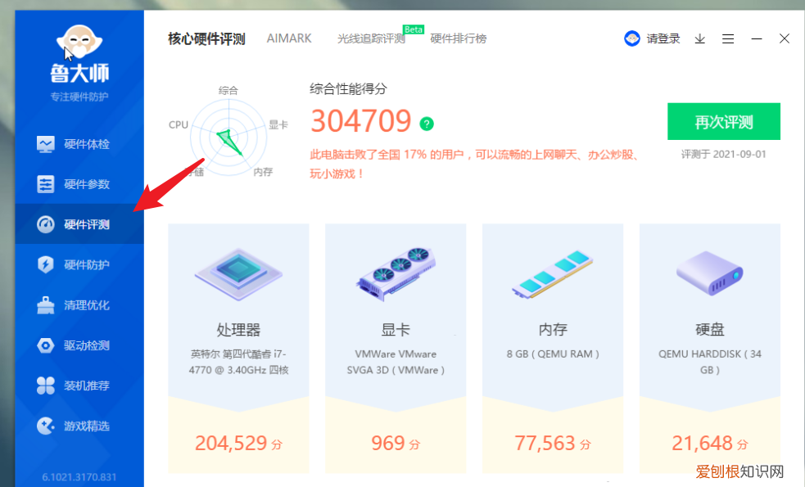Open the hamburger main menu
The width and height of the screenshot is (805, 487).
[728, 38]
